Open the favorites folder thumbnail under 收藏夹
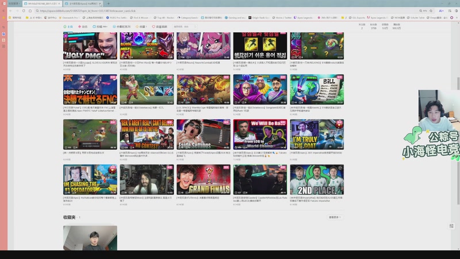460x259 pixels. coord(90,238)
